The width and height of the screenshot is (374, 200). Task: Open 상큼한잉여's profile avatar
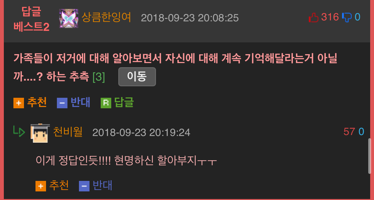coord(69,18)
